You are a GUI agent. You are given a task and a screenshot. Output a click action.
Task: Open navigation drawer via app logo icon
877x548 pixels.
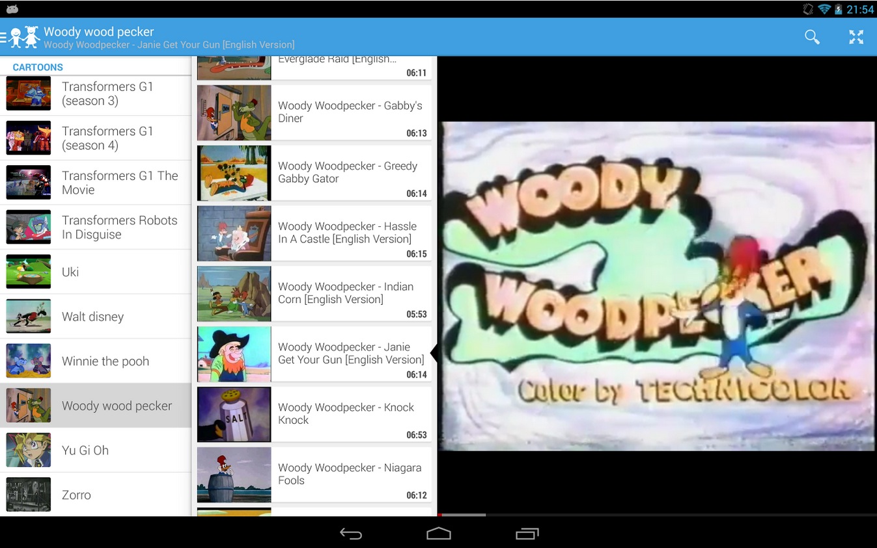click(23, 37)
